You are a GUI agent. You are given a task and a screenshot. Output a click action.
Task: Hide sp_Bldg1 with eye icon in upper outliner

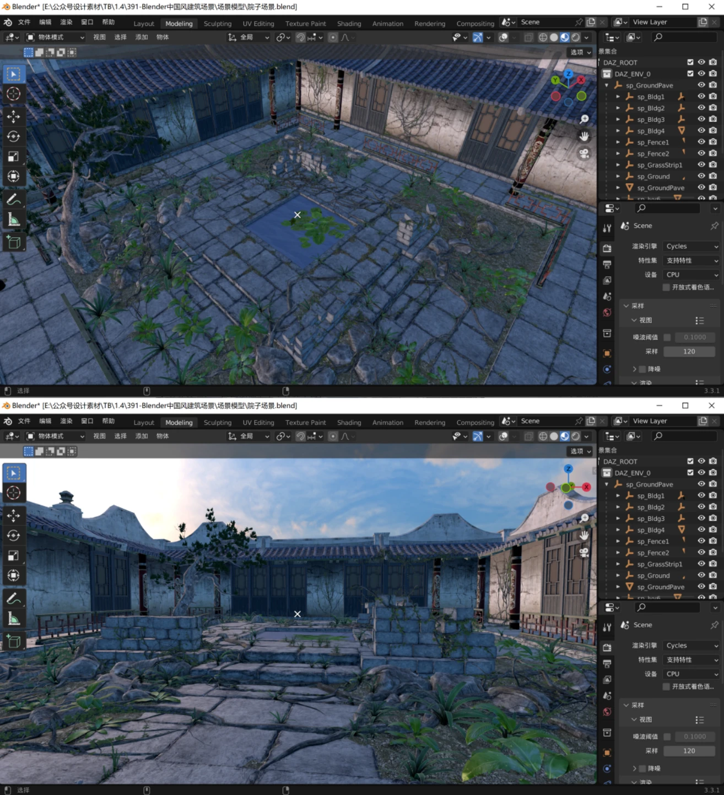tap(701, 97)
